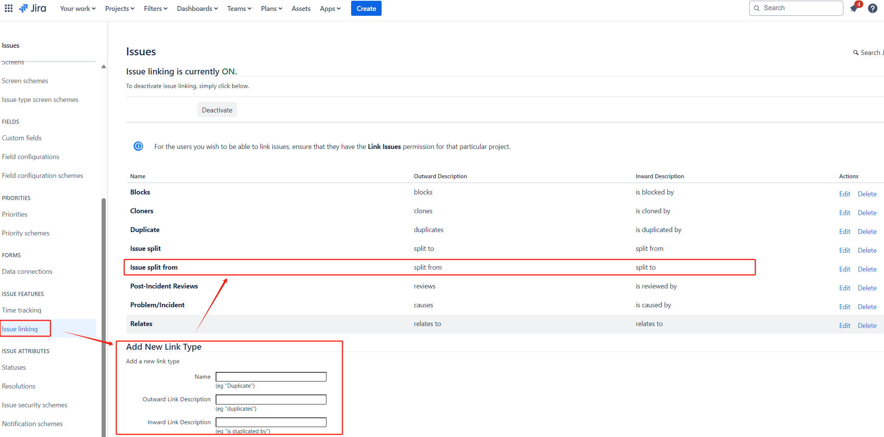Viewport: 884px width, 437px height.
Task: Focus the Outward Link Description field
Action: [271, 399]
